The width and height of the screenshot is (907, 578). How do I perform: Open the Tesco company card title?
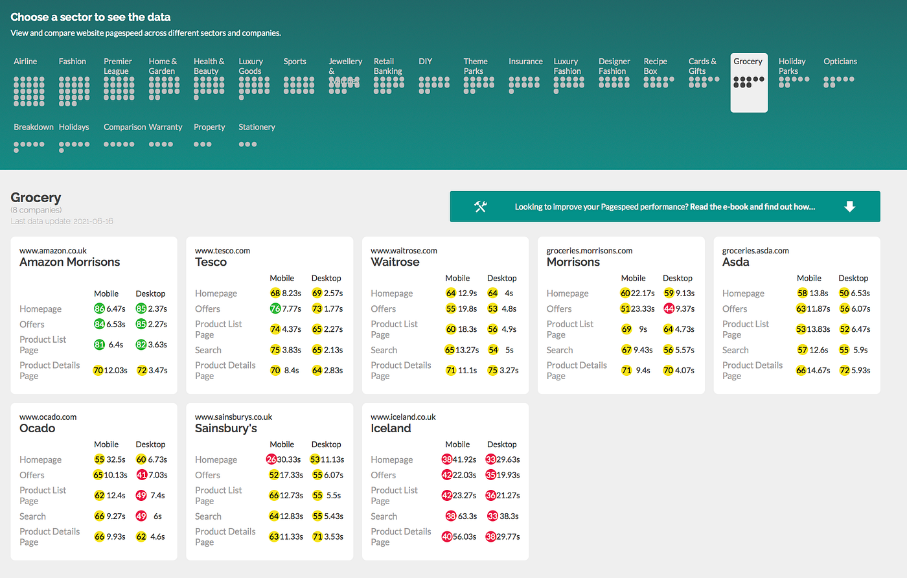point(211,262)
